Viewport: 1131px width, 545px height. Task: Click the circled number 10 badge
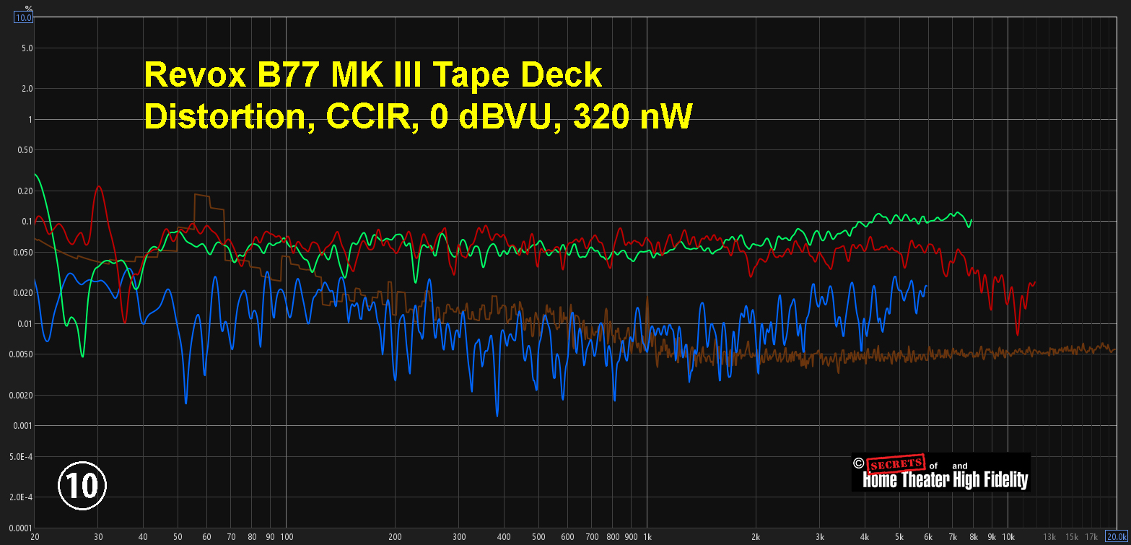[82, 485]
